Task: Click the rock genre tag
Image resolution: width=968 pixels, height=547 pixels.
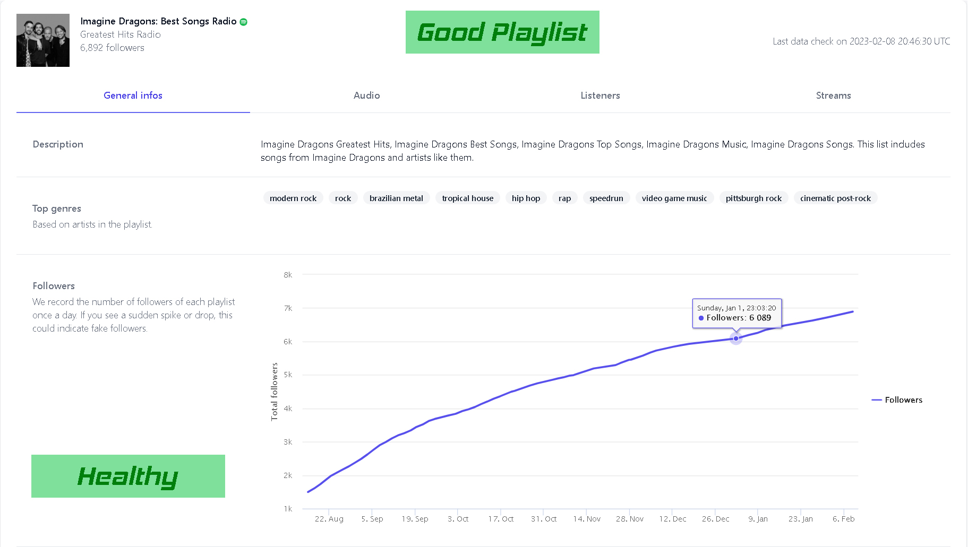Action: [343, 198]
